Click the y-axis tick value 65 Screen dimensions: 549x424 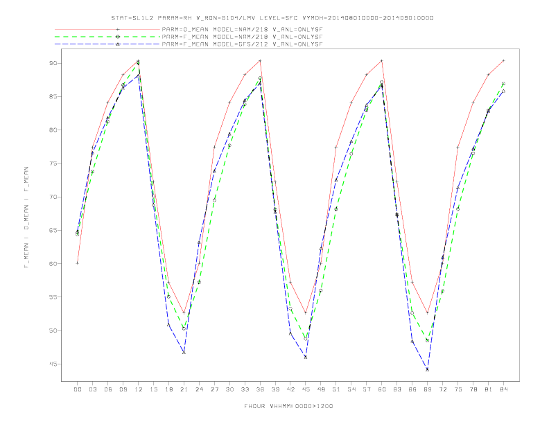(x=53, y=230)
